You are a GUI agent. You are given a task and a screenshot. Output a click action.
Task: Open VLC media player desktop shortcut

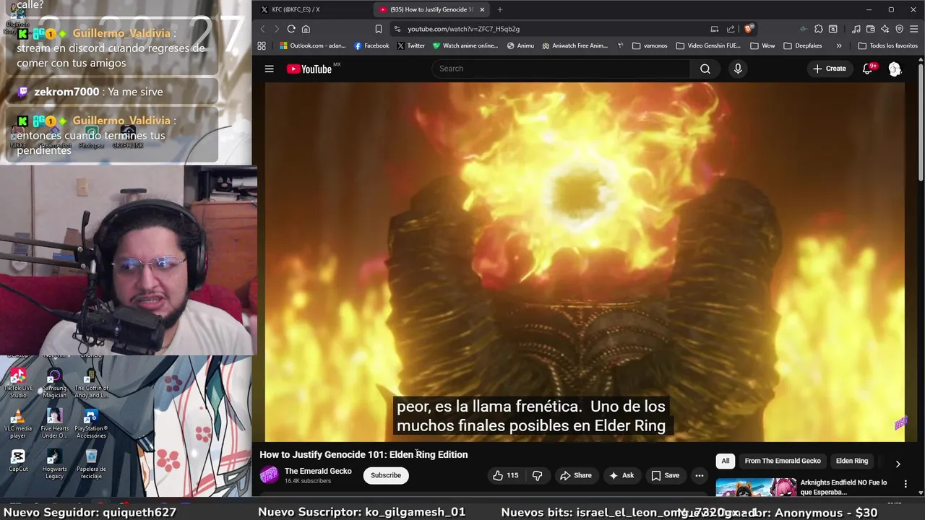[x=18, y=424]
